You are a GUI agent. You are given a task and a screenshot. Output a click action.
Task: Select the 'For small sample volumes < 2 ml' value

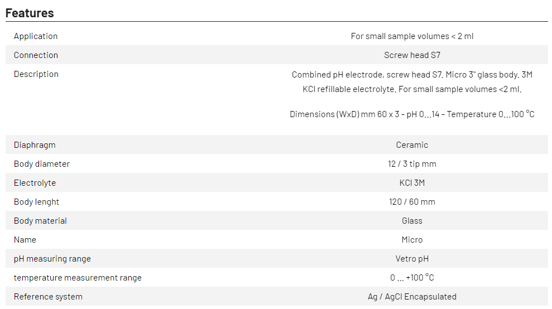[412, 36]
